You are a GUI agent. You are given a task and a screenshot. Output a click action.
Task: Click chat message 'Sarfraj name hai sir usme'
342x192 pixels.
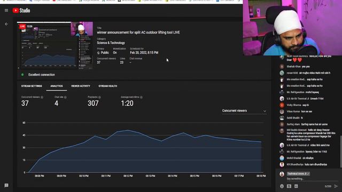click(x=314, y=124)
